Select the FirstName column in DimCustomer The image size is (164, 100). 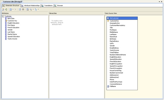[x=113, y=30]
